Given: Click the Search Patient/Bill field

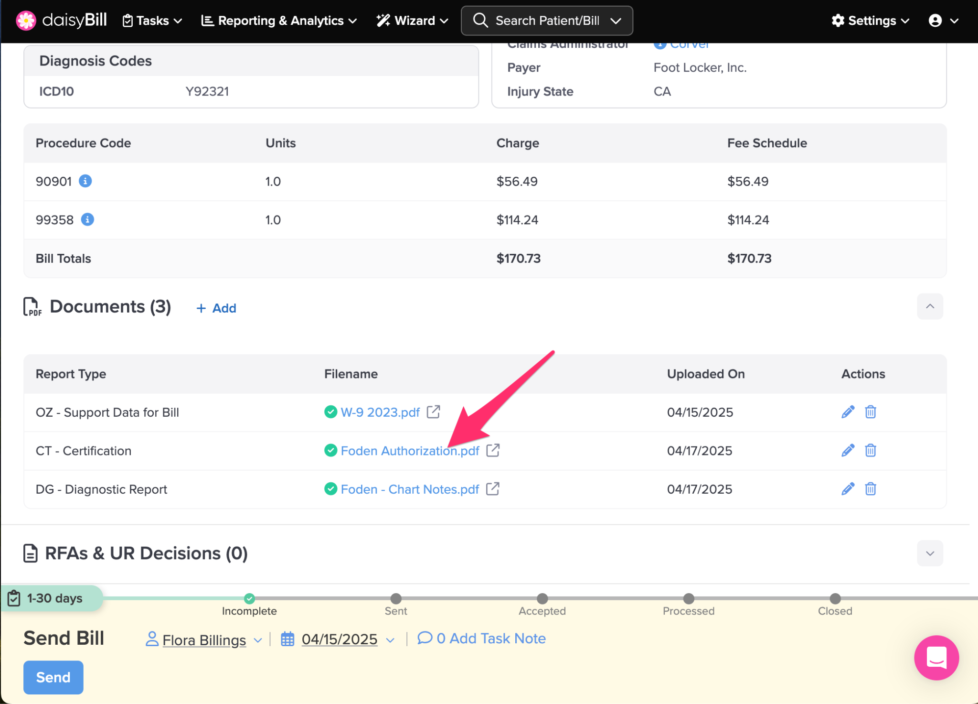Looking at the screenshot, I should tap(547, 21).
